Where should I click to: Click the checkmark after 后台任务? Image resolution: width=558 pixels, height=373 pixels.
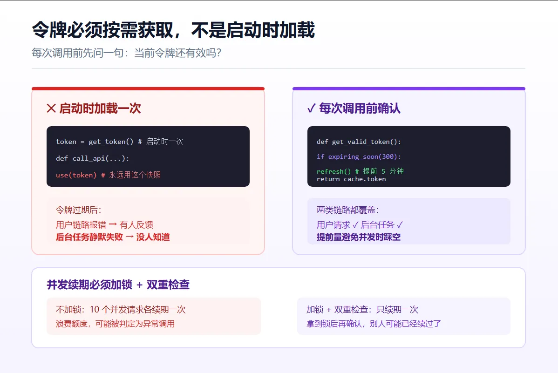400,225
